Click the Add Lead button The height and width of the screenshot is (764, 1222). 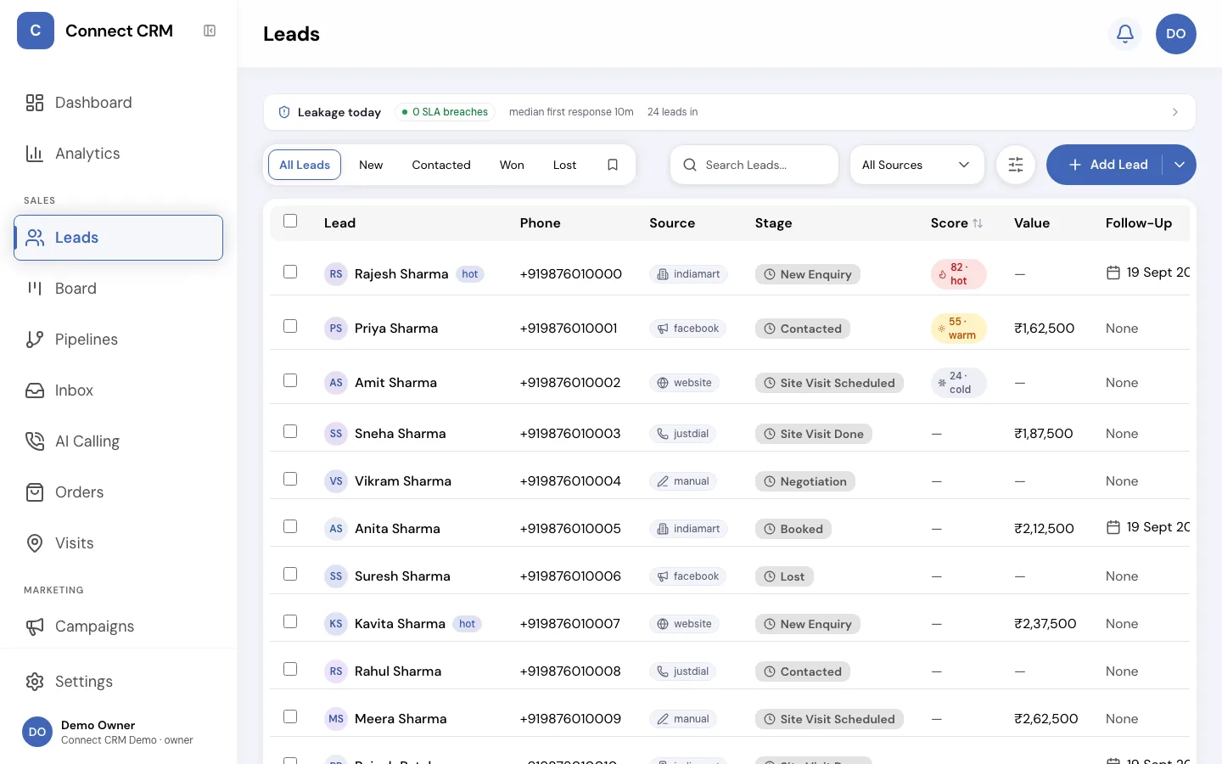pyautogui.click(x=1107, y=165)
